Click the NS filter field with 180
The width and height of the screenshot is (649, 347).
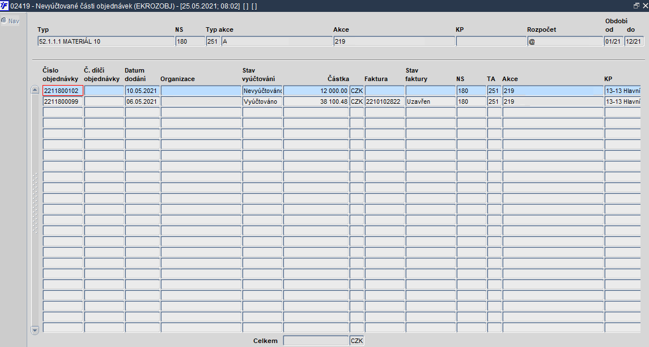(x=190, y=41)
